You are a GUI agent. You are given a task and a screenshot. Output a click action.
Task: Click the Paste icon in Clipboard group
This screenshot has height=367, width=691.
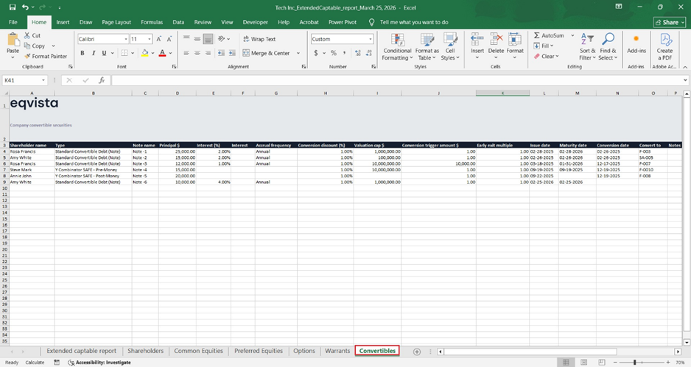[12, 40]
